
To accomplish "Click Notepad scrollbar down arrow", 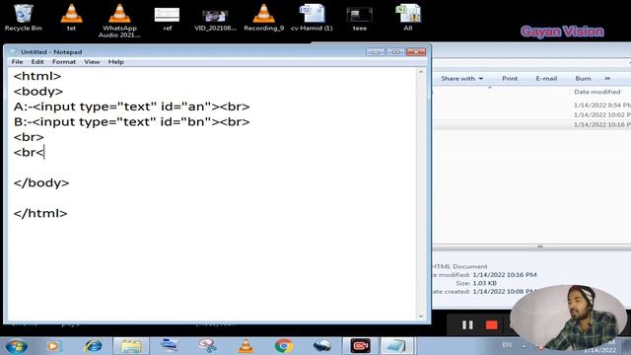I will point(421,317).
